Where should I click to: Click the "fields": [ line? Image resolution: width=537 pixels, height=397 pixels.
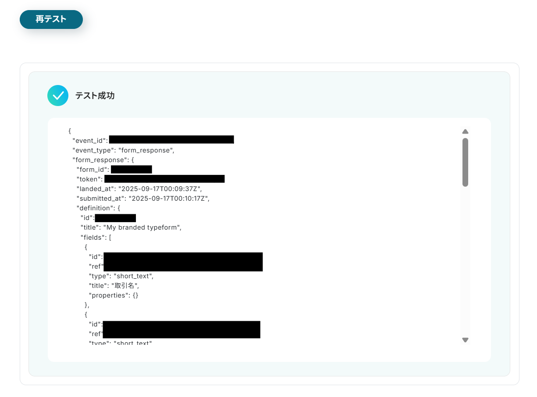96,237
